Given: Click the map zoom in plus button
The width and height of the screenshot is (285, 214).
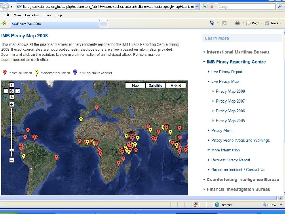Looking at the screenshot, I should point(11,105).
